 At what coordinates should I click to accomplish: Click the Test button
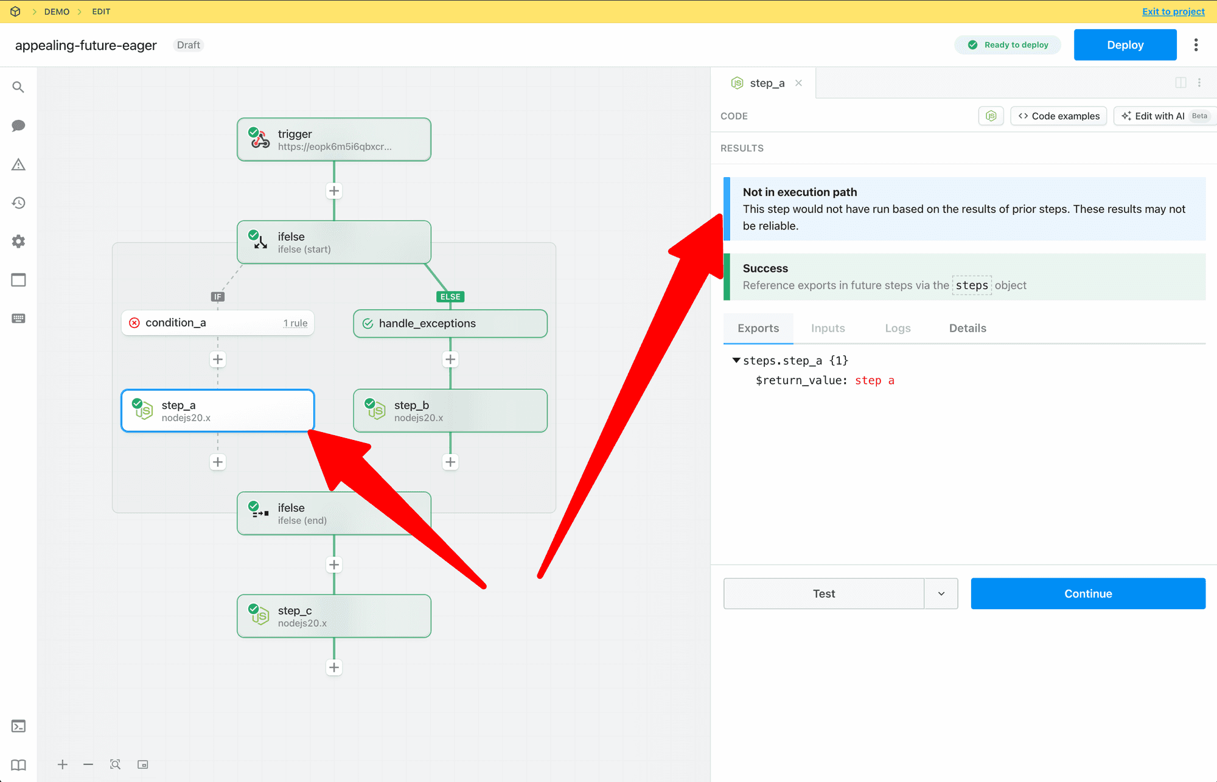[824, 593]
